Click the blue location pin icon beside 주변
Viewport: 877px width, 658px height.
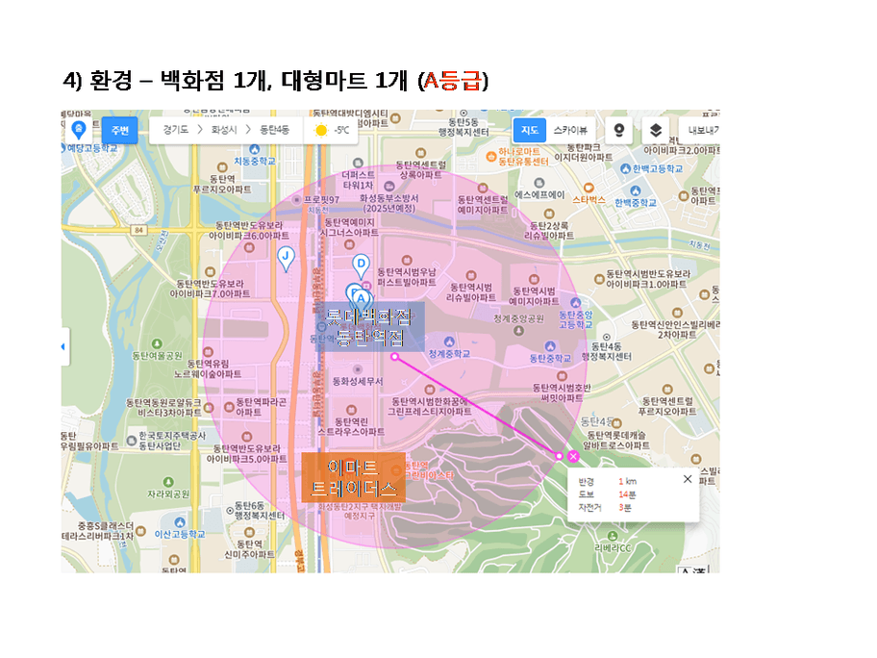tap(79, 130)
